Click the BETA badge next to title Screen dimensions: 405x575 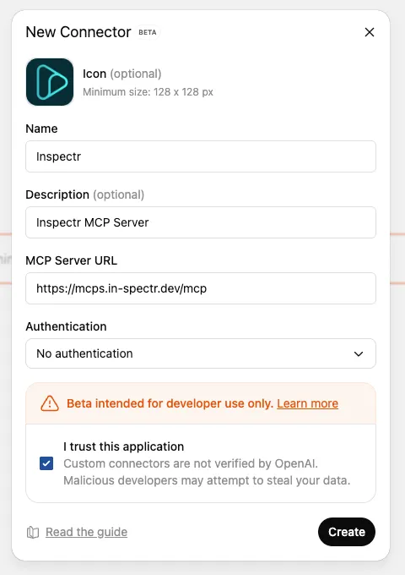pos(148,32)
